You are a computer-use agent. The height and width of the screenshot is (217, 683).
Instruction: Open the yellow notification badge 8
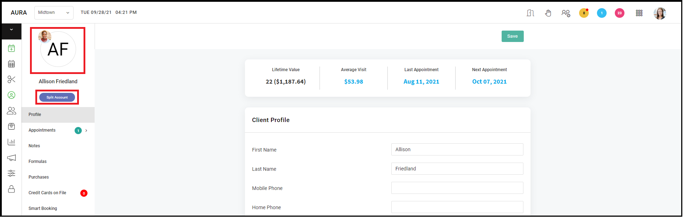pos(584,13)
